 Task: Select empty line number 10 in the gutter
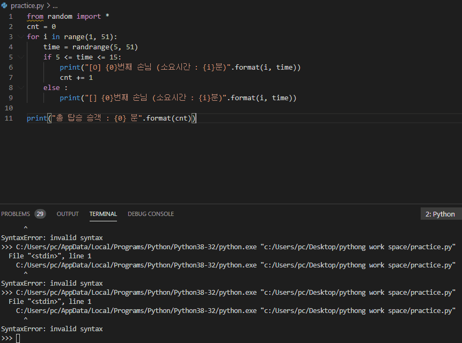(x=9, y=108)
